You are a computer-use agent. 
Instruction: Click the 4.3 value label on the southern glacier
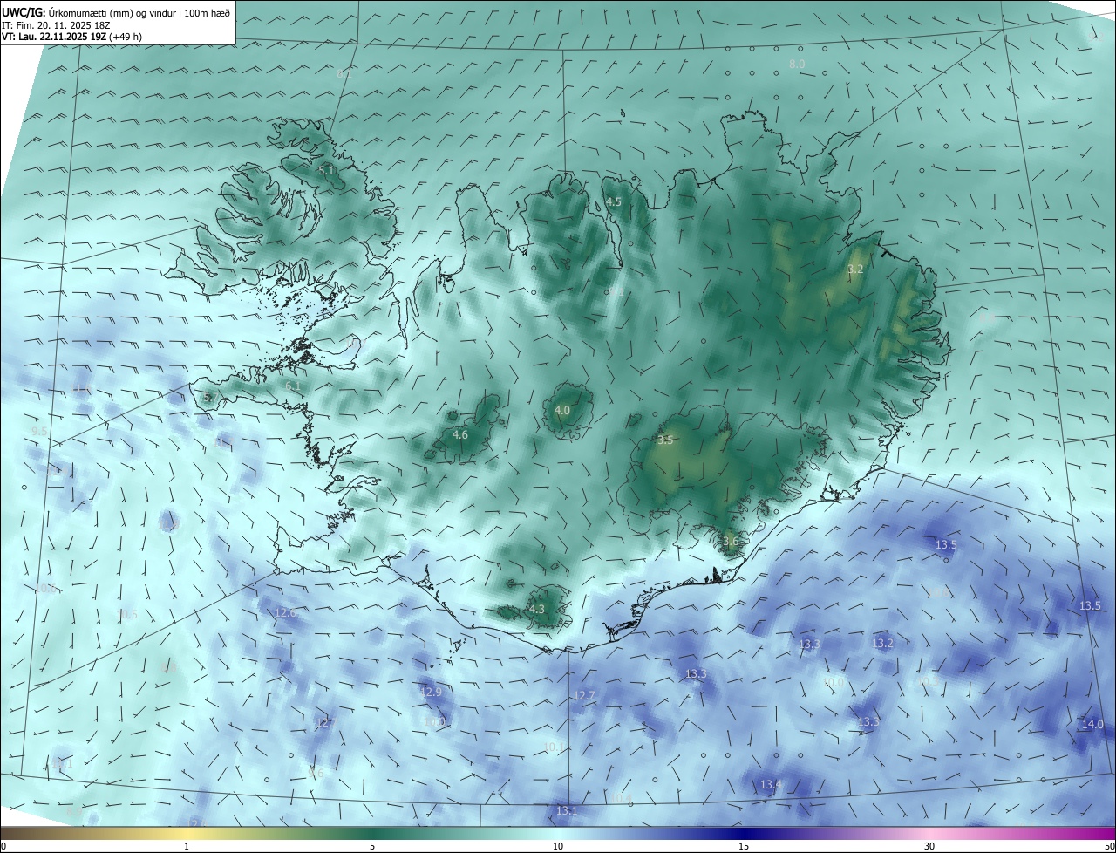pos(537,609)
